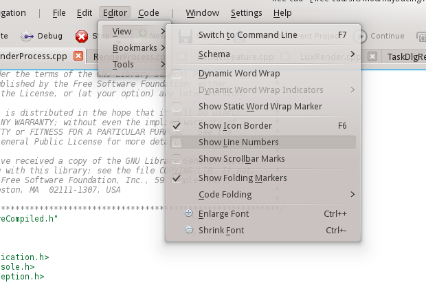Enable Show Scrollbar Marks
The width and height of the screenshot is (426, 287).
point(177,159)
